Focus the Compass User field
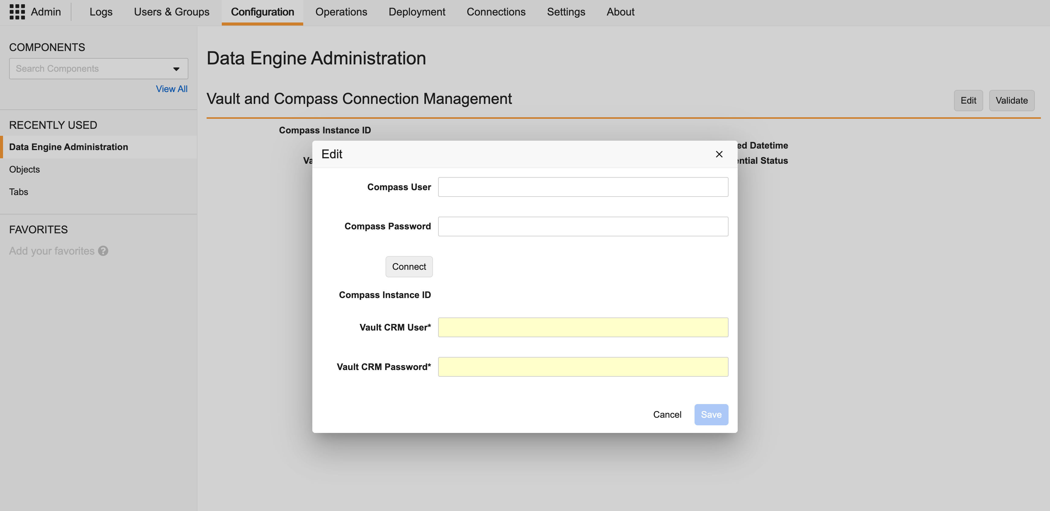Image resolution: width=1050 pixels, height=511 pixels. point(582,187)
